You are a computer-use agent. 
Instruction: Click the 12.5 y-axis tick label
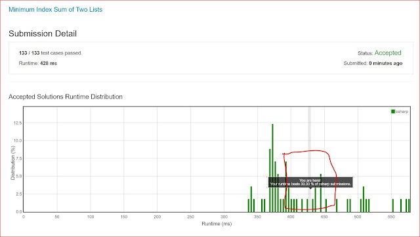(x=17, y=123)
